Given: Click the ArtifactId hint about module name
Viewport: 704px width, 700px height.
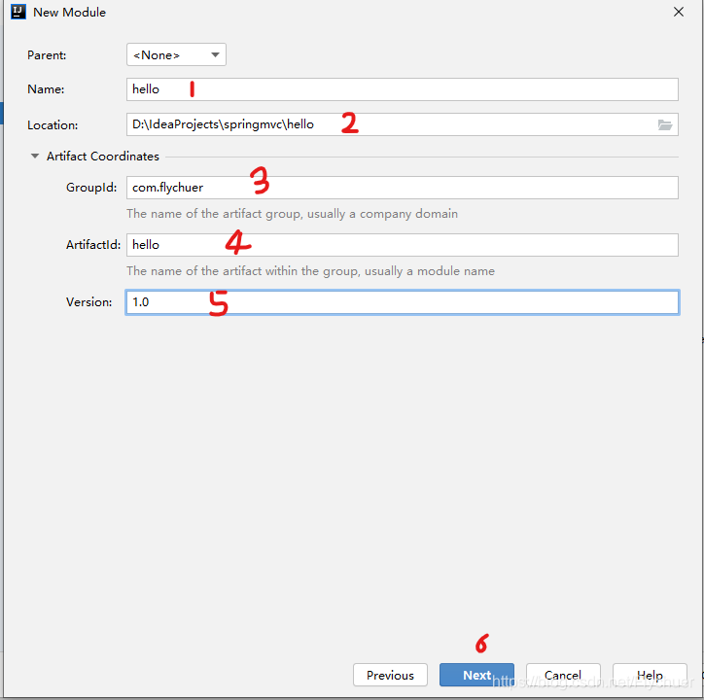Looking at the screenshot, I should [x=310, y=271].
